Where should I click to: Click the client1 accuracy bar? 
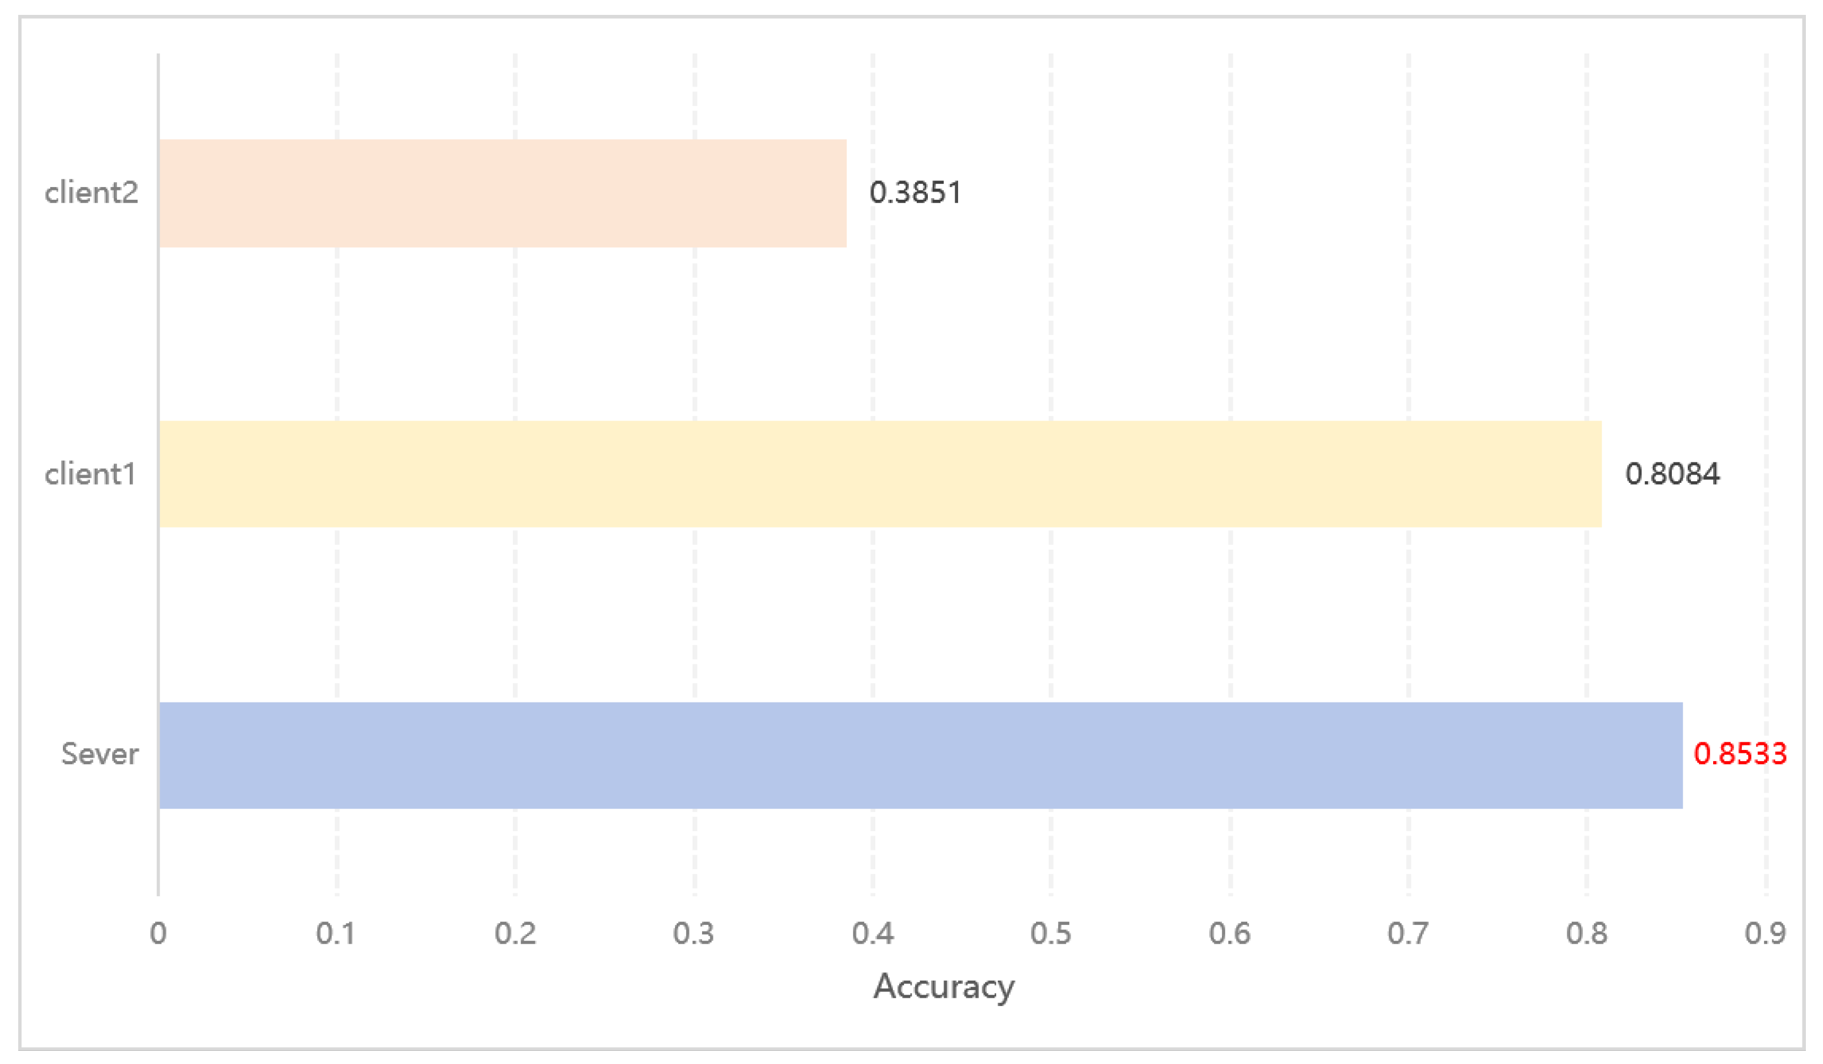point(880,474)
